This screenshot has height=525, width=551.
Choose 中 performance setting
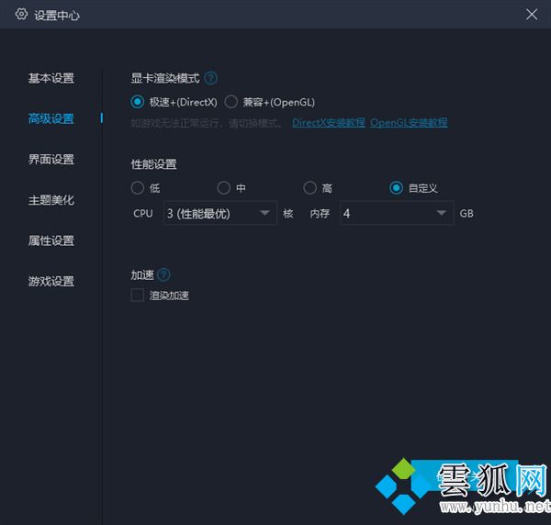(x=223, y=188)
